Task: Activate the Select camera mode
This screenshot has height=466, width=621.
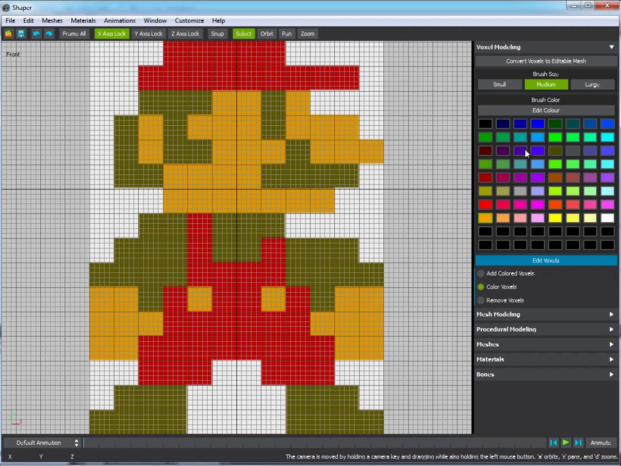Action: pyautogui.click(x=244, y=33)
